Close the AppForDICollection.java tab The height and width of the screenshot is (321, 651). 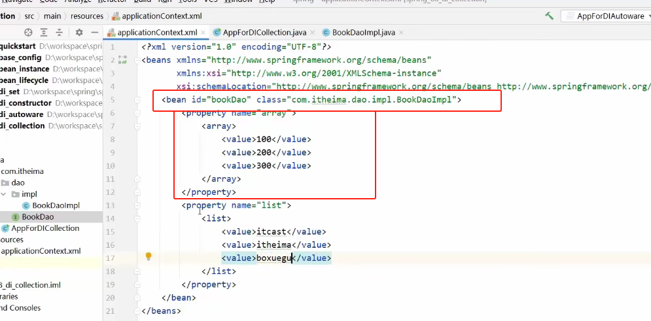point(312,32)
